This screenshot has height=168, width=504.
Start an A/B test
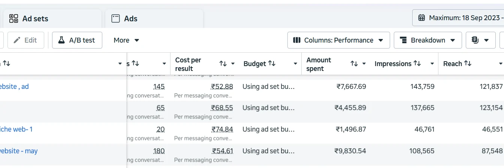click(x=77, y=40)
